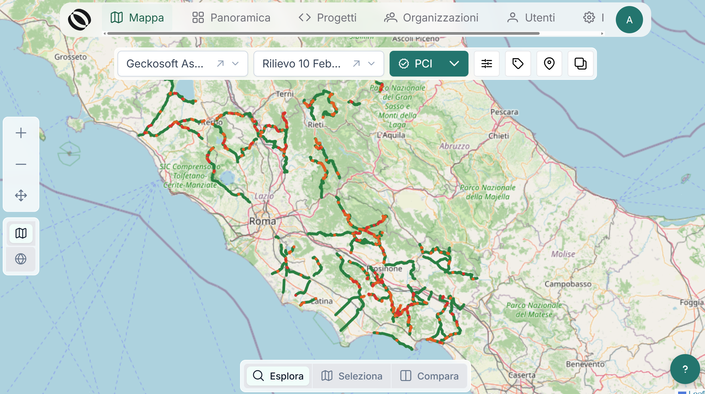The height and width of the screenshot is (394, 705).
Task: Open the help question mark button
Action: pyautogui.click(x=685, y=369)
